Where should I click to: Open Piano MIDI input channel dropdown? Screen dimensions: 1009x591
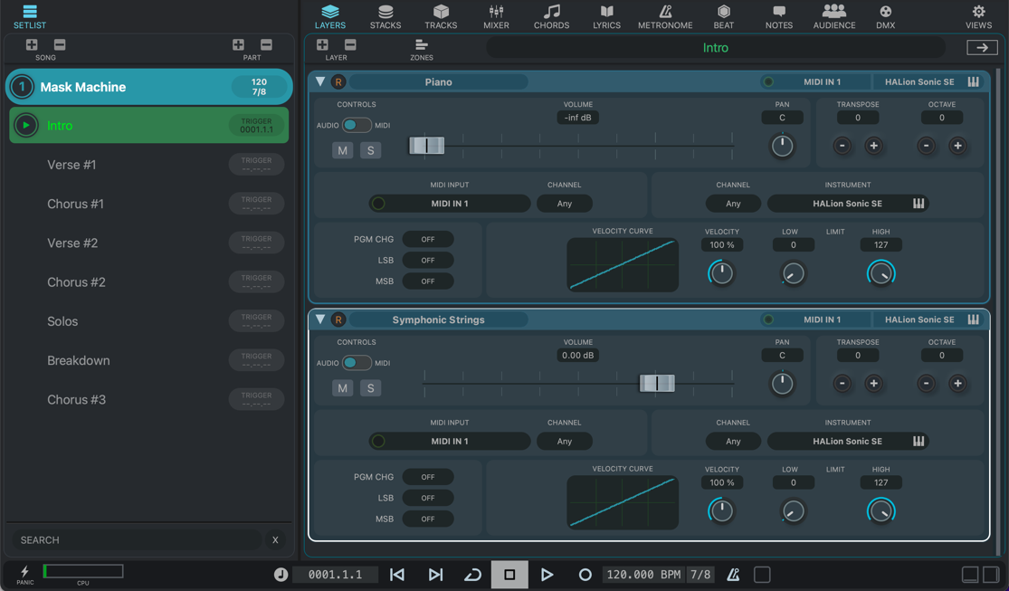click(x=564, y=204)
